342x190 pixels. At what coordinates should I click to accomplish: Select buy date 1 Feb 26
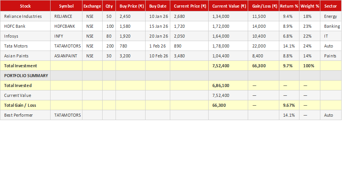pyautogui.click(x=158, y=46)
